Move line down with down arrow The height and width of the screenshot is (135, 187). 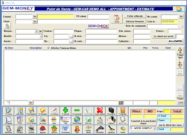180,65
